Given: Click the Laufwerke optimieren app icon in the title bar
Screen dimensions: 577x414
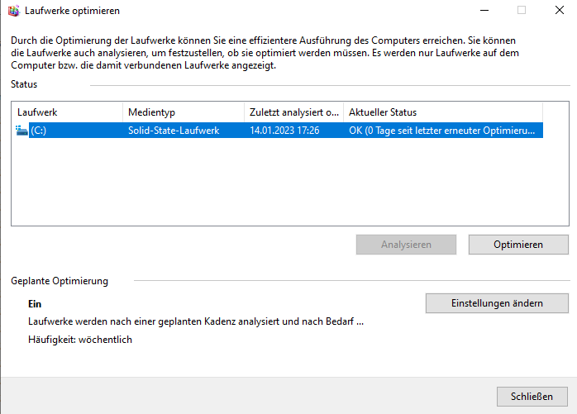Looking at the screenshot, I should [x=13, y=11].
